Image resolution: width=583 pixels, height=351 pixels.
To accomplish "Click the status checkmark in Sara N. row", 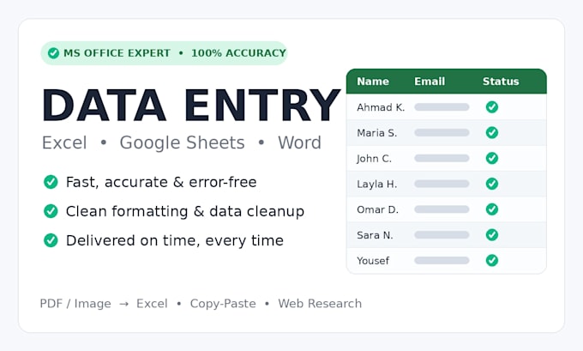I will click(x=492, y=235).
